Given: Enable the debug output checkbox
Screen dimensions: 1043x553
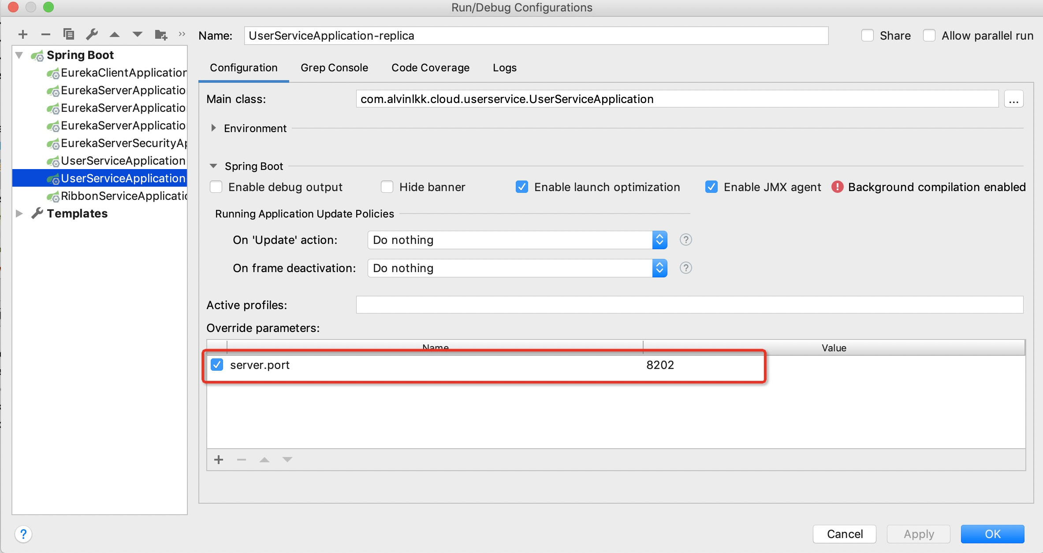Looking at the screenshot, I should point(216,187).
